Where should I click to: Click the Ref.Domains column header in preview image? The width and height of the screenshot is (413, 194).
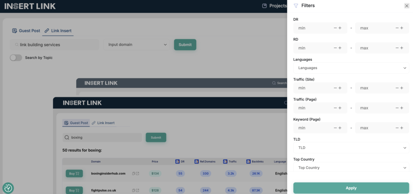[204, 162]
